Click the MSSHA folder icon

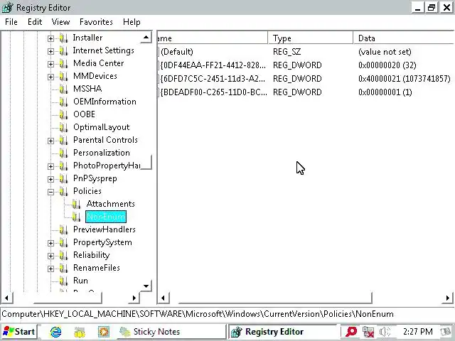point(63,89)
